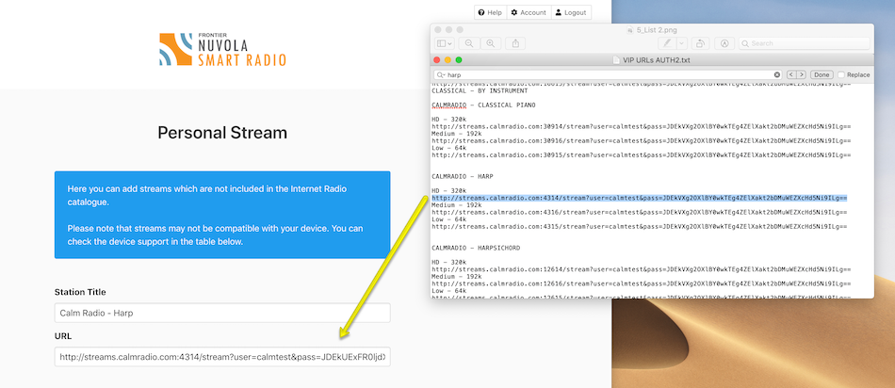
Task: Click the Harp port 4315 stream URL
Action: pyautogui.click(x=640, y=227)
